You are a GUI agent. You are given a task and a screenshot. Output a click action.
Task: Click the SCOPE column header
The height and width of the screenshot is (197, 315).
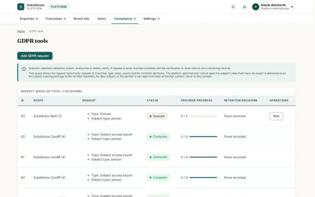tap(38, 100)
